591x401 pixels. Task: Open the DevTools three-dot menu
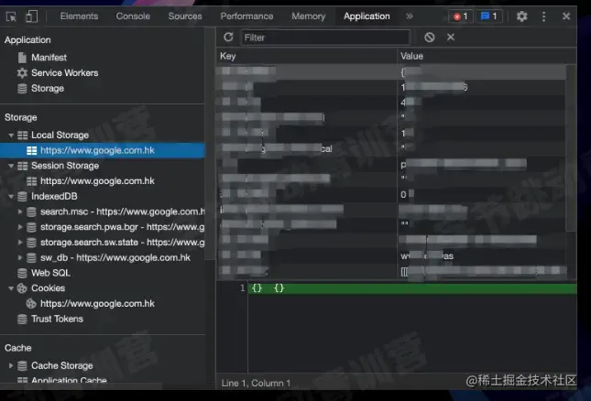tap(543, 16)
